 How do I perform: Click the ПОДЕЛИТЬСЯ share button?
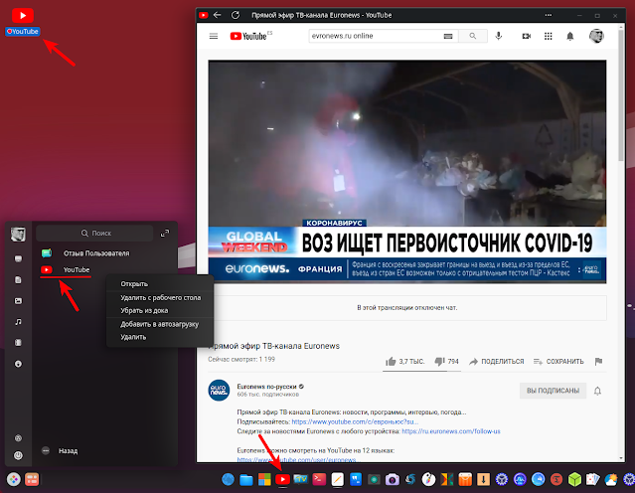497,362
